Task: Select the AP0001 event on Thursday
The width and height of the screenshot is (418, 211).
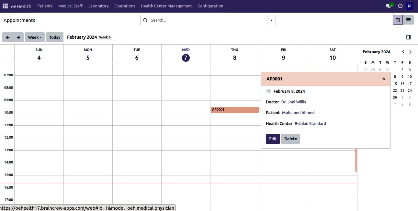Action: (234, 110)
